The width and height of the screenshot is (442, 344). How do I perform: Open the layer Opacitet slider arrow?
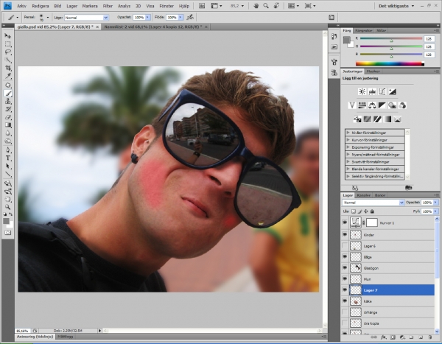tap(436, 203)
